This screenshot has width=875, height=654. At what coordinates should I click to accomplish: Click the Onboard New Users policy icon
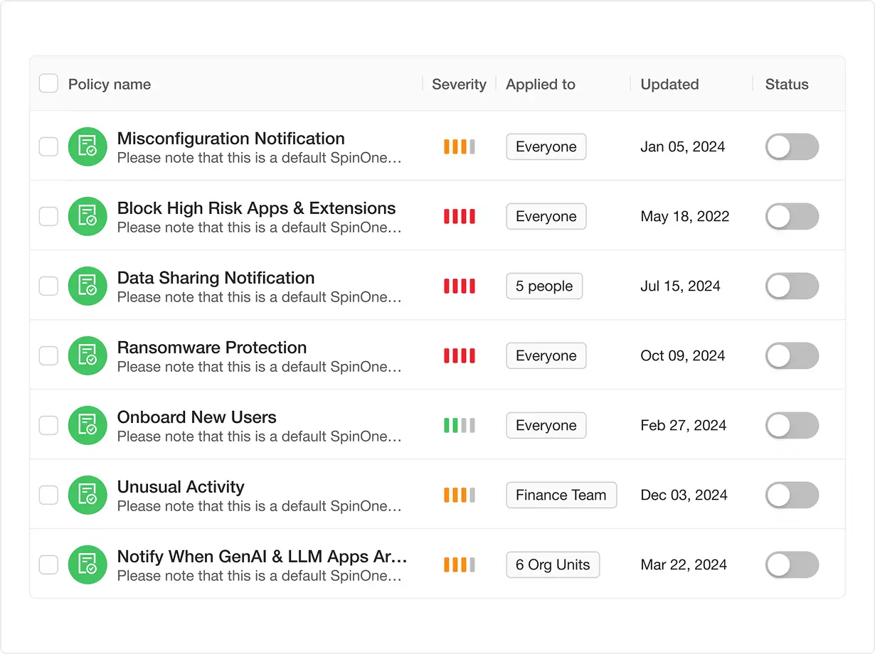[x=87, y=426]
